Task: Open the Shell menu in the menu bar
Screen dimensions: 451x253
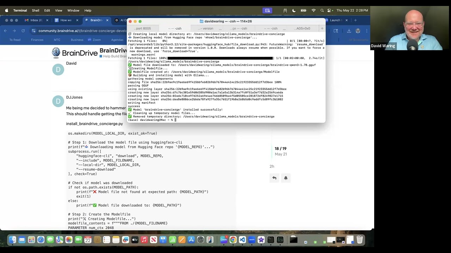Action: point(35,11)
